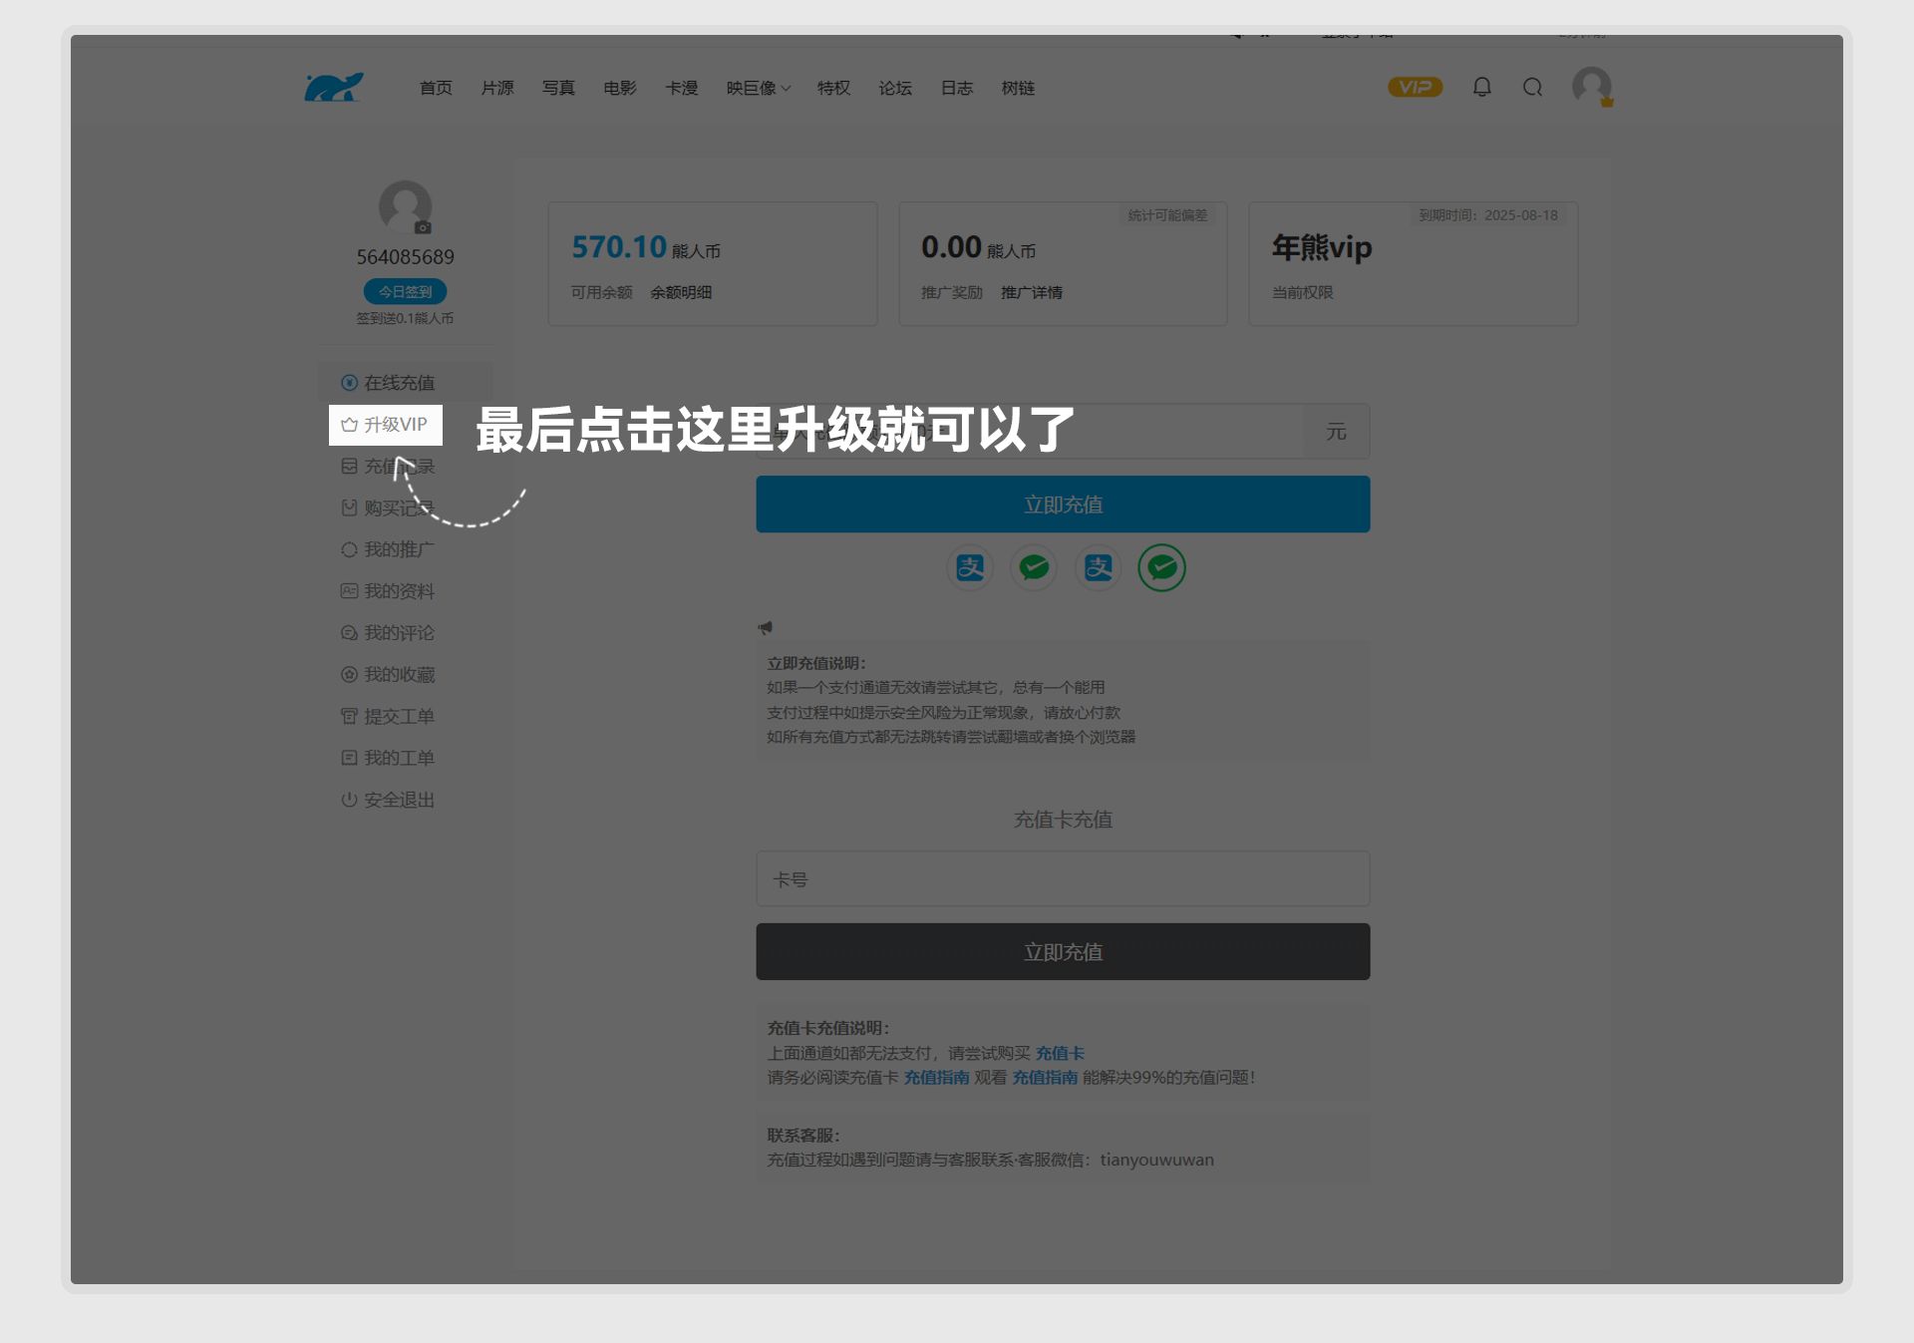This screenshot has height=1343, width=1914.
Task: Change profile avatar via camera icon
Action: 423,227
